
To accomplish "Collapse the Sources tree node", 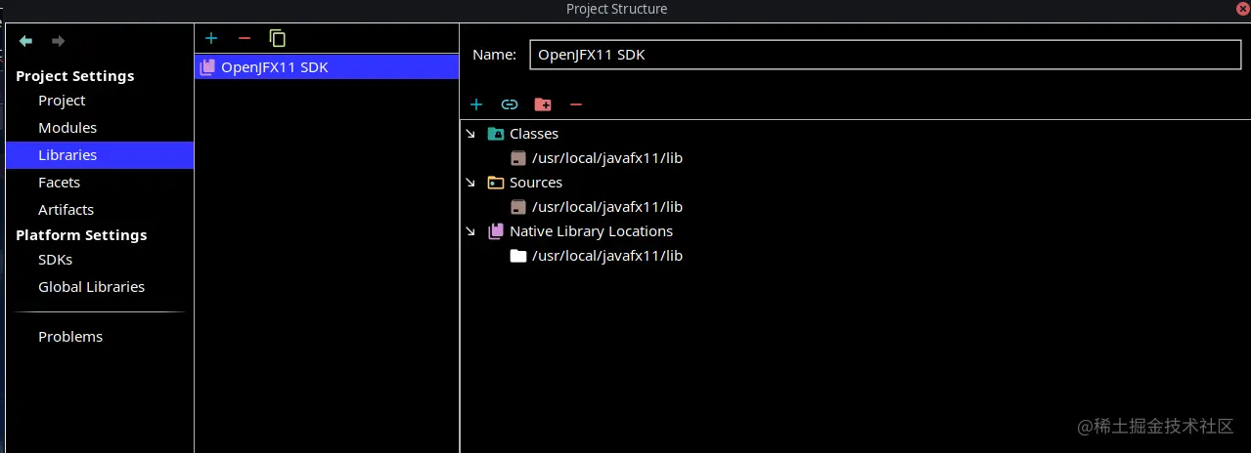I will pos(470,183).
